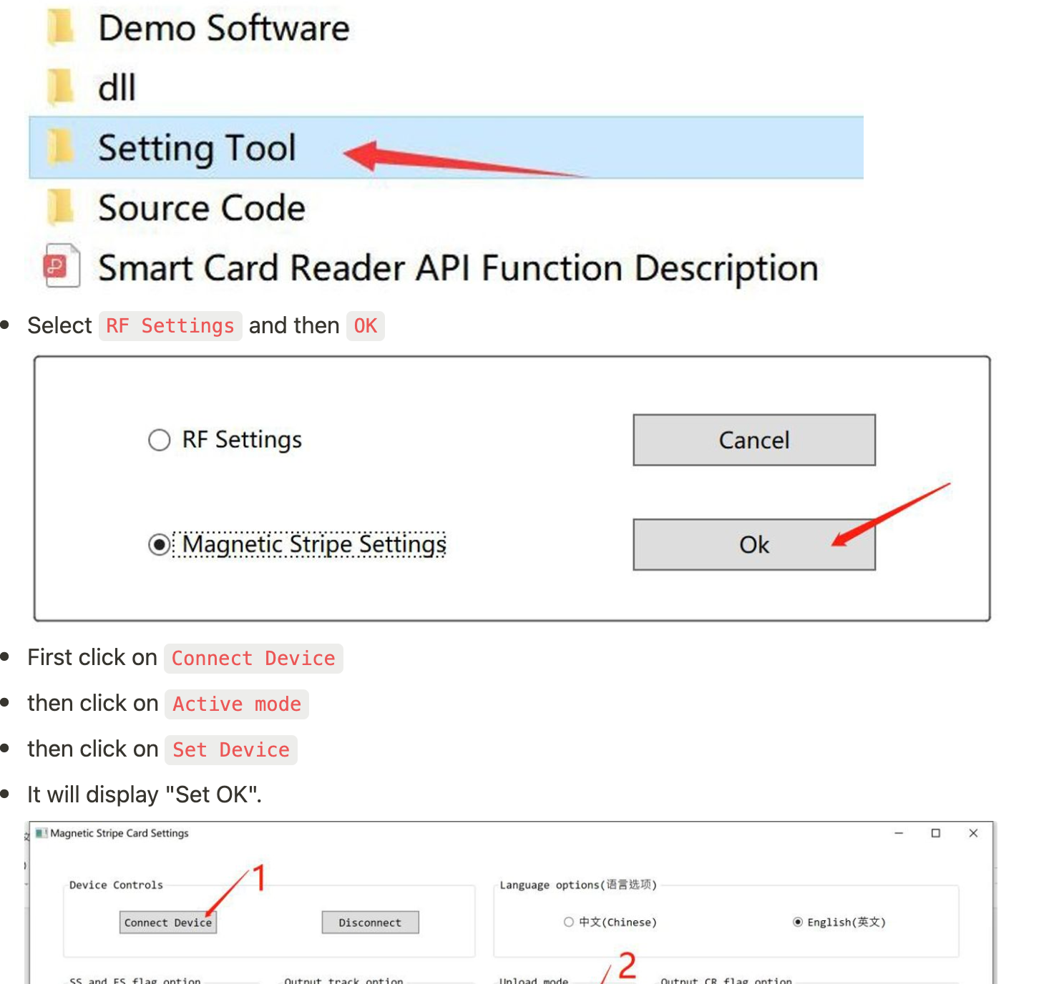Confirm the dialog with the Ok button
Image resolution: width=1059 pixels, height=984 pixels.
[x=753, y=545]
